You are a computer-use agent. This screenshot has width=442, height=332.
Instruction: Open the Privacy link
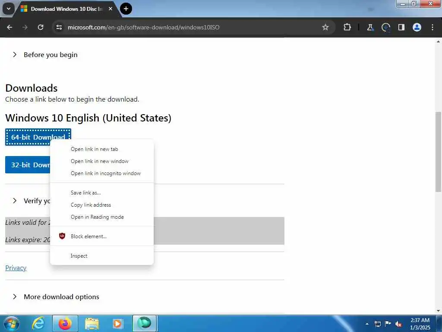coord(16,268)
